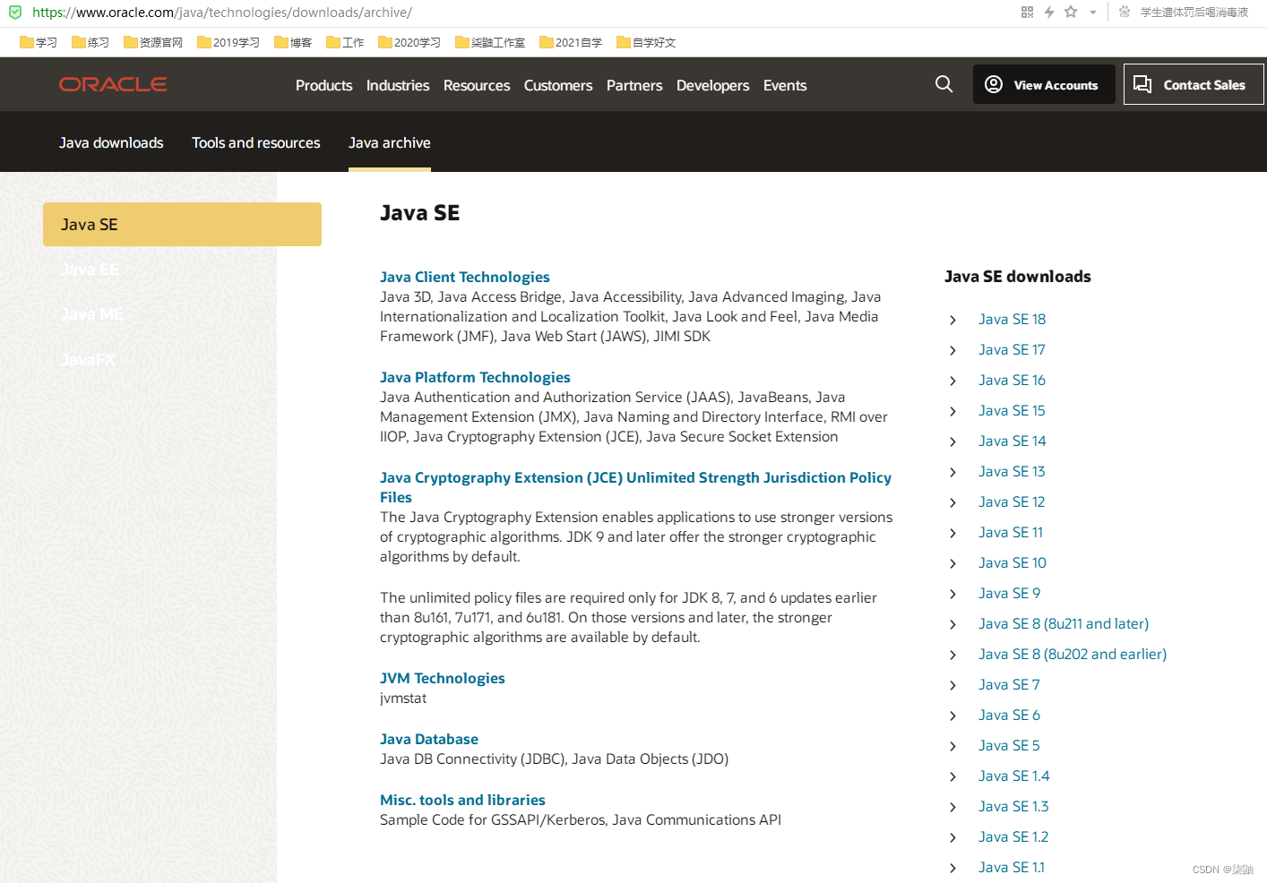Viewport: 1267px width, 883px height.
Task: Click the chevron beside Java SE 7
Action: pos(952,685)
